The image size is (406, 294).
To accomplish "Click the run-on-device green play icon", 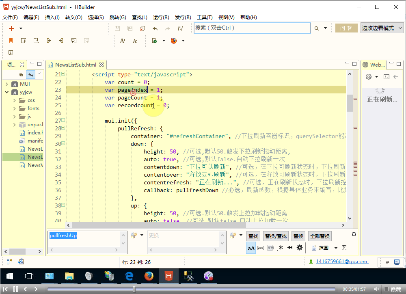I will tap(154, 41).
